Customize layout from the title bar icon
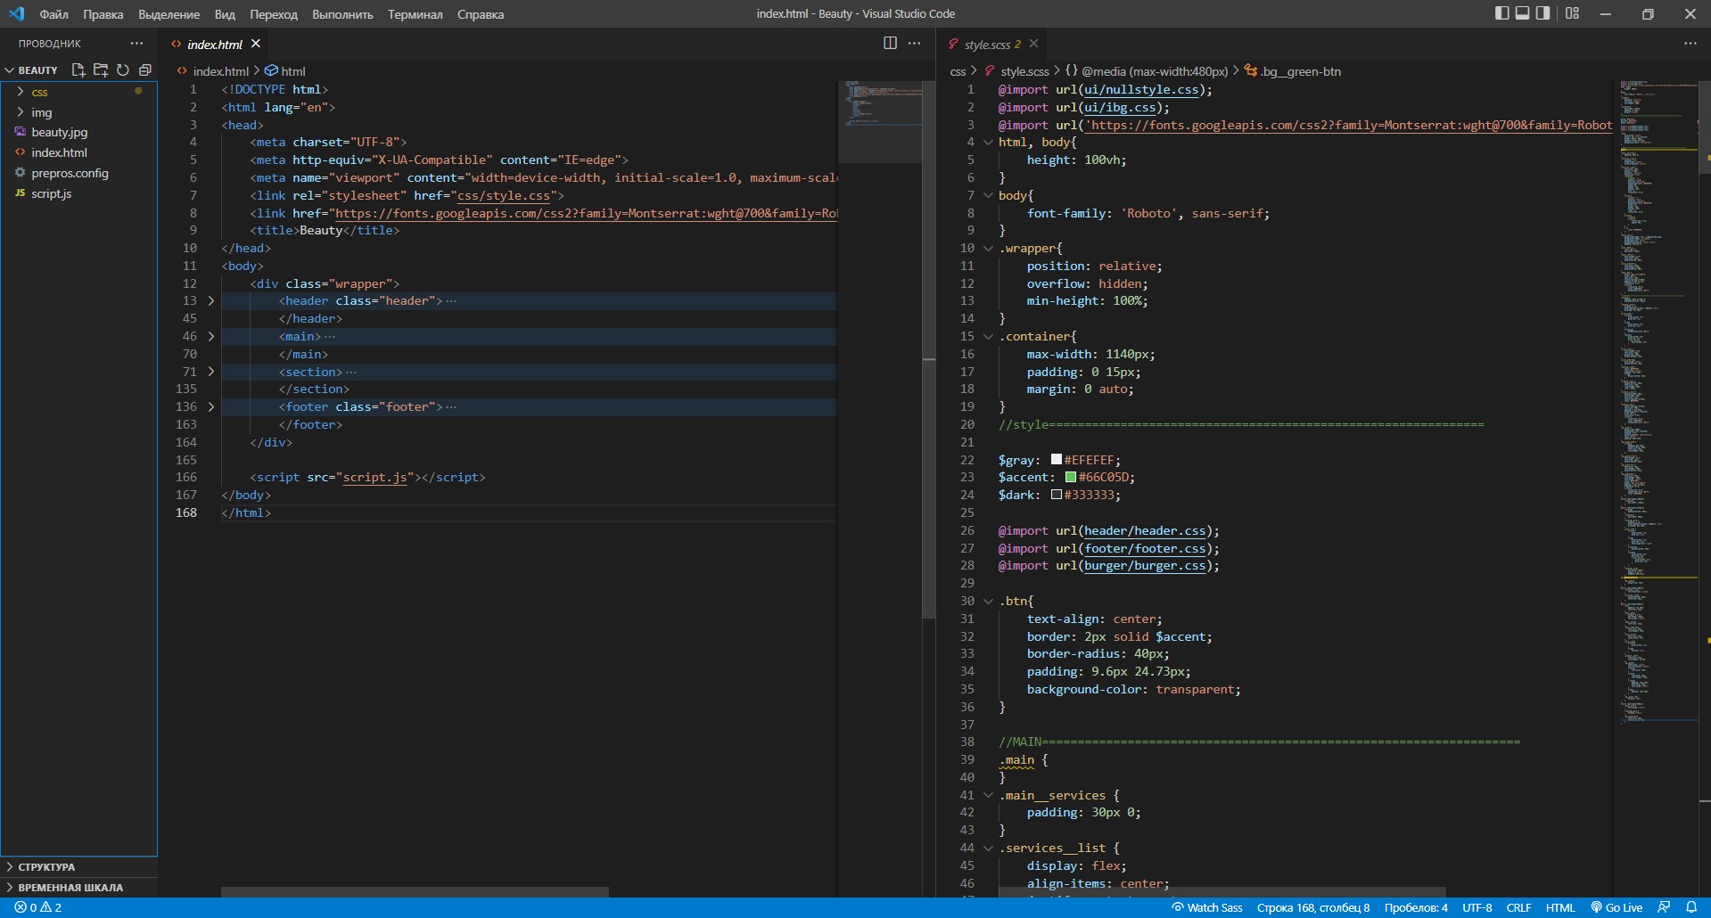This screenshot has width=1711, height=918. (x=1572, y=13)
